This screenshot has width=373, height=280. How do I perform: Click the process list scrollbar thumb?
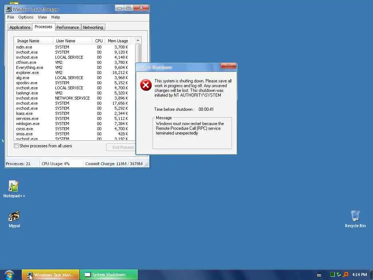click(138, 53)
